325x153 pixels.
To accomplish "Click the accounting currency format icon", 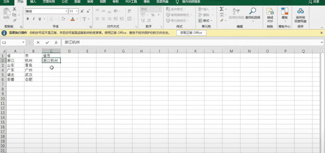I will click(143, 15).
